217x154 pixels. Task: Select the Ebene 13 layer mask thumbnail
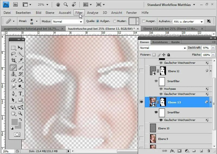[x=163, y=102]
